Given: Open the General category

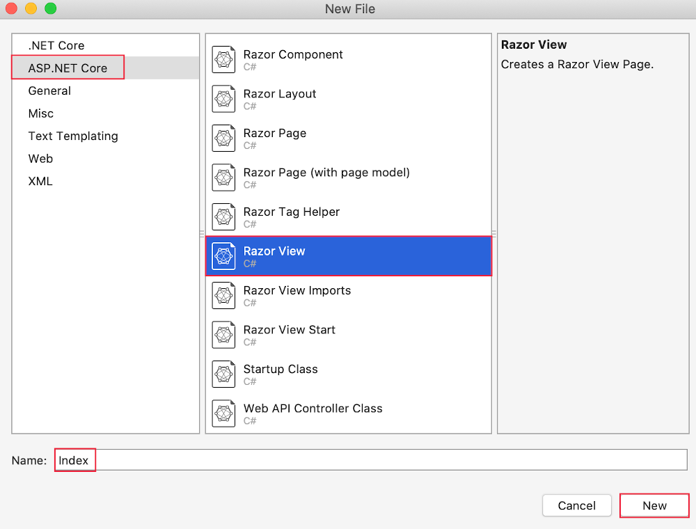Looking at the screenshot, I should coord(49,90).
